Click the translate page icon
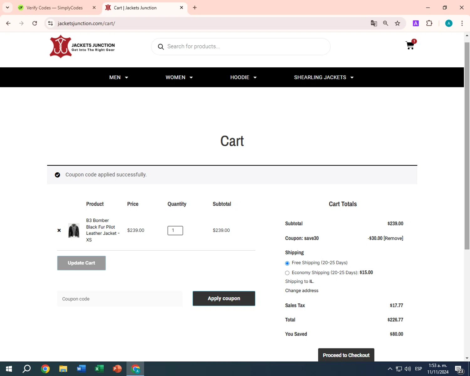This screenshot has width=470, height=376. [374, 23]
